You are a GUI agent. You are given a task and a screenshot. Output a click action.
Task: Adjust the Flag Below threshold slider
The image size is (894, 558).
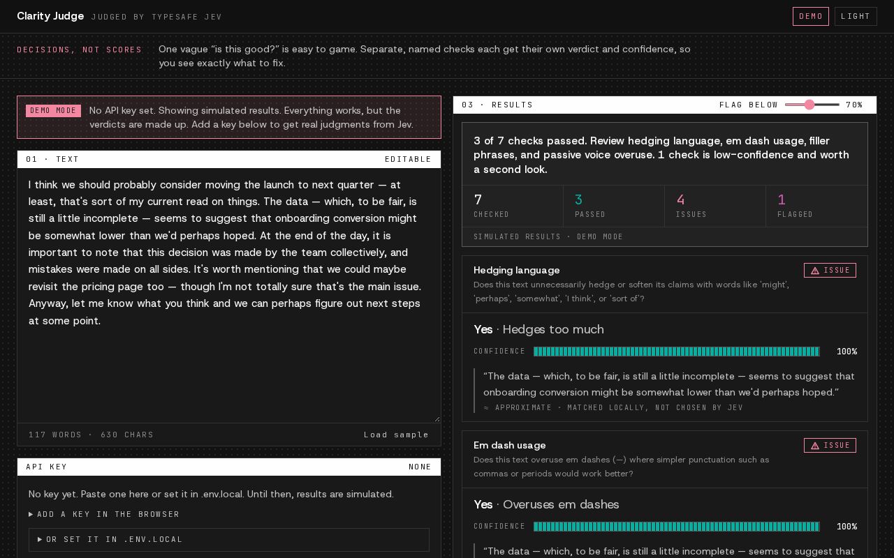point(812,105)
